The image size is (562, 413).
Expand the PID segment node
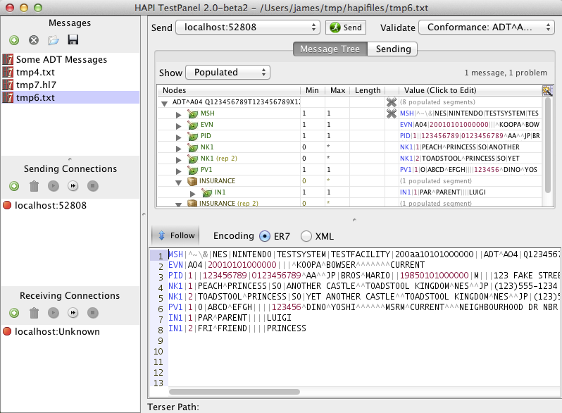179,136
